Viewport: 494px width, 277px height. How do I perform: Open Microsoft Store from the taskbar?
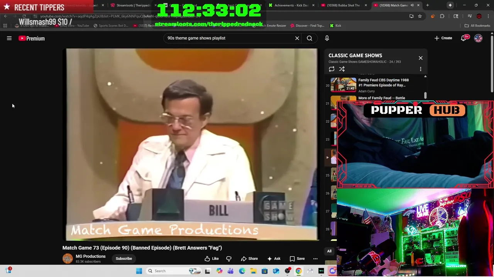[265, 271]
